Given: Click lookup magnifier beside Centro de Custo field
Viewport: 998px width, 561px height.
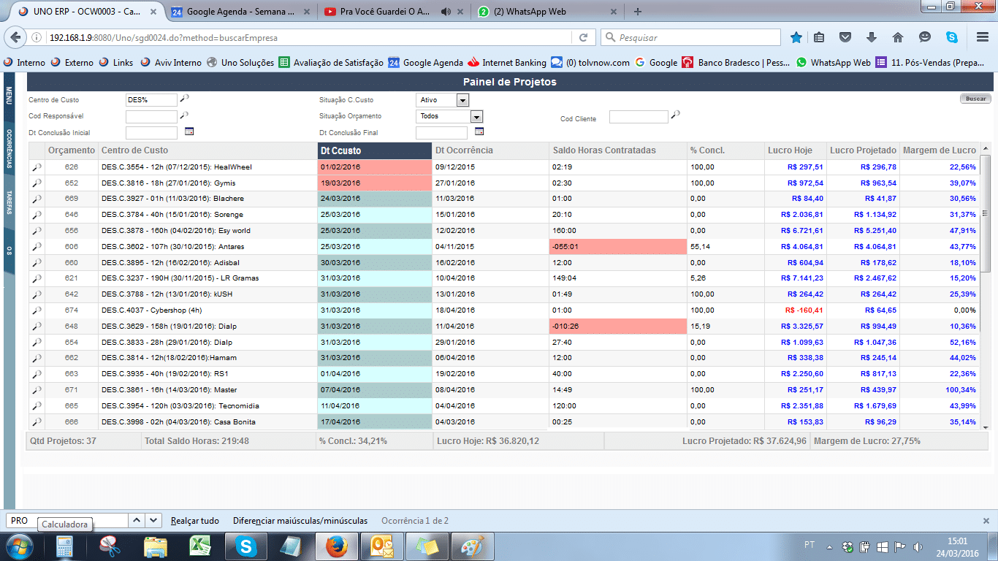Looking at the screenshot, I should coord(184,99).
